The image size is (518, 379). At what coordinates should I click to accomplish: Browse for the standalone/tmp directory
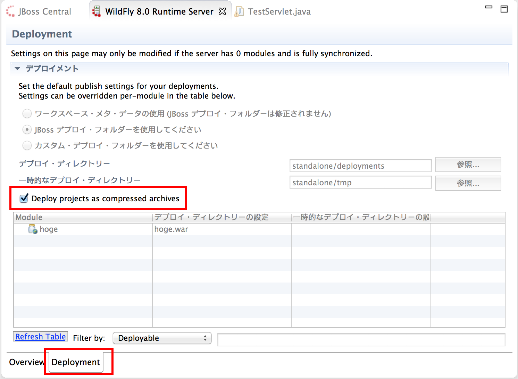pos(468,183)
